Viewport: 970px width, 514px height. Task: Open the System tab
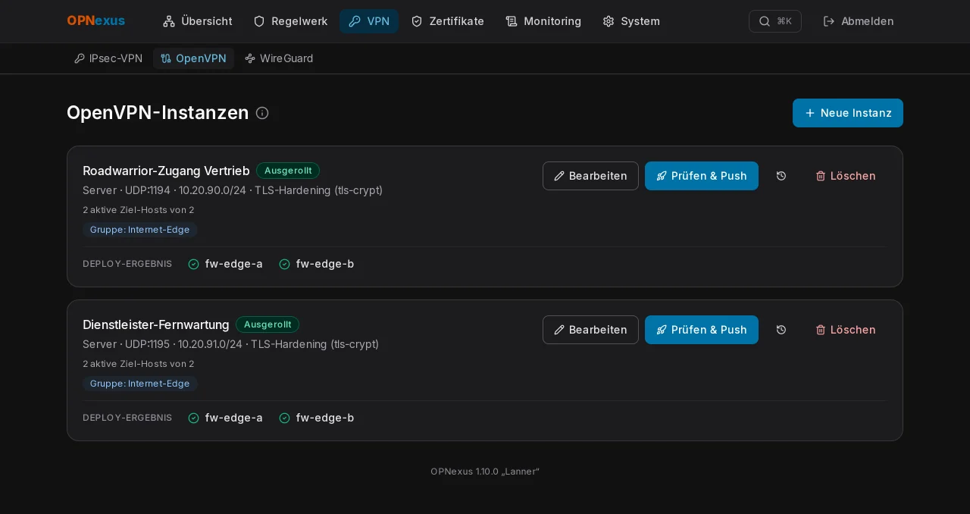(631, 21)
